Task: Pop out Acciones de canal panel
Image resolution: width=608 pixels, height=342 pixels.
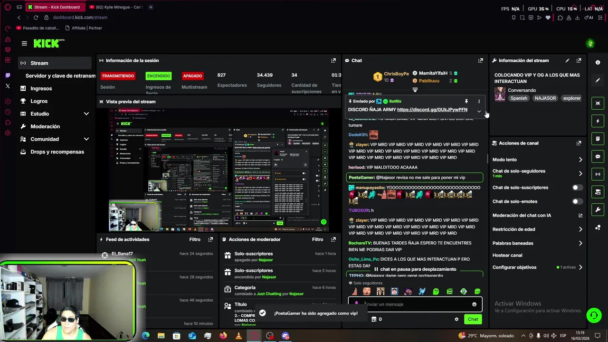Action: (579, 143)
